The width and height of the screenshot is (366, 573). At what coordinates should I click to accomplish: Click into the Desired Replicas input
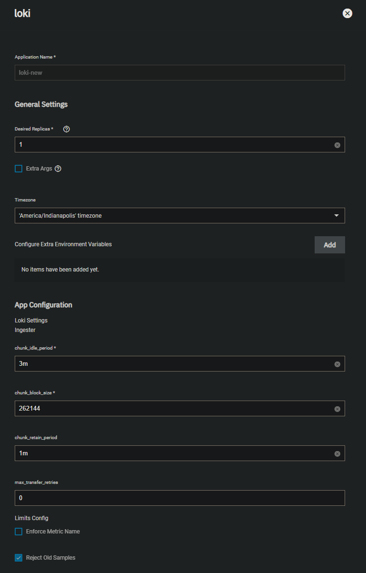[x=174, y=145]
